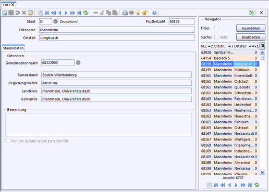Click the green refresh icon in toolbar
Image resolution: width=269 pixels, height=192 pixels.
(85, 12)
